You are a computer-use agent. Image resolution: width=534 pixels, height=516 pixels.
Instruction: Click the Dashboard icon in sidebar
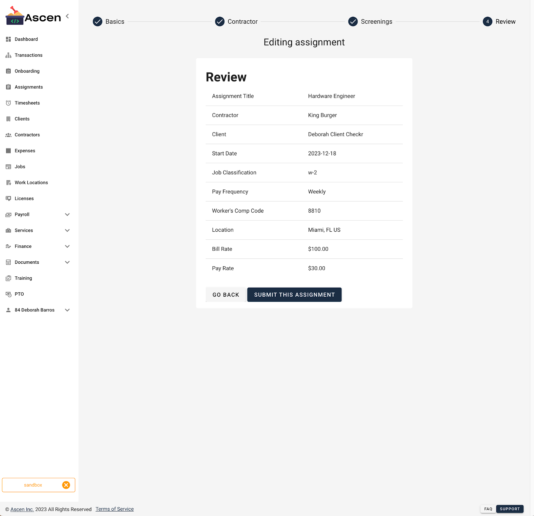(x=8, y=39)
